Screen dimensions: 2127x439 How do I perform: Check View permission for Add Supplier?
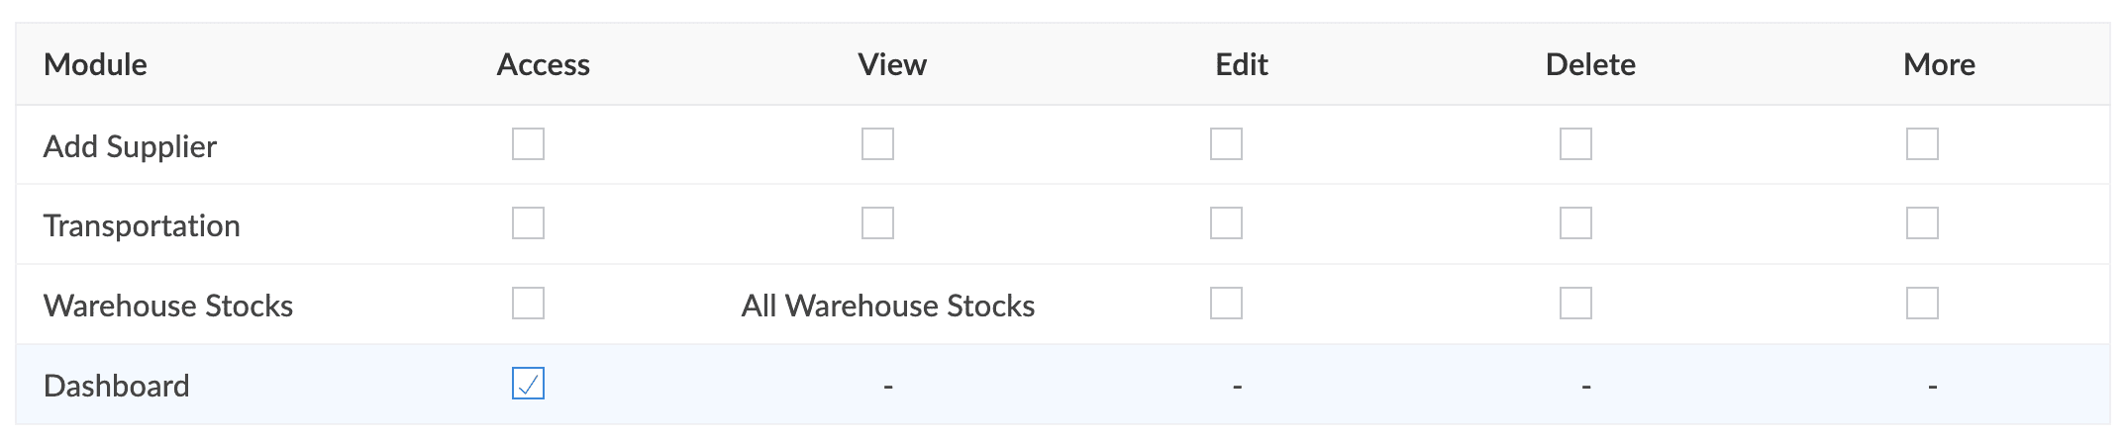(x=877, y=144)
